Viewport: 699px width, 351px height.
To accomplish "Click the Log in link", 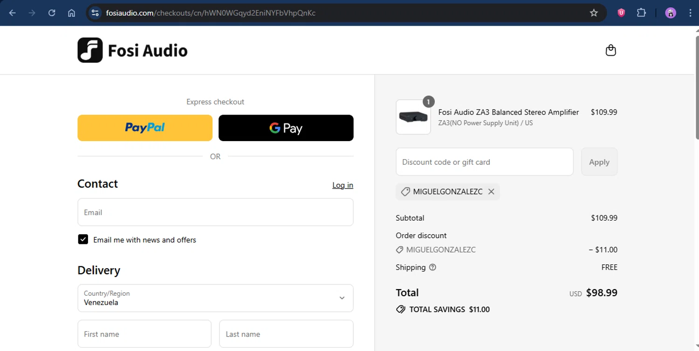I will coord(343,185).
